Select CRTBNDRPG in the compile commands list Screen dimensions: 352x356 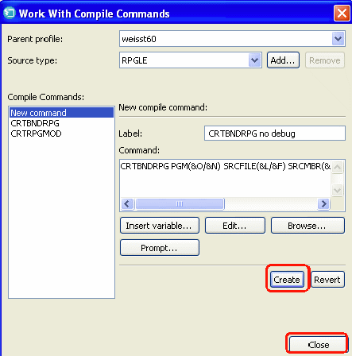[x=35, y=123]
